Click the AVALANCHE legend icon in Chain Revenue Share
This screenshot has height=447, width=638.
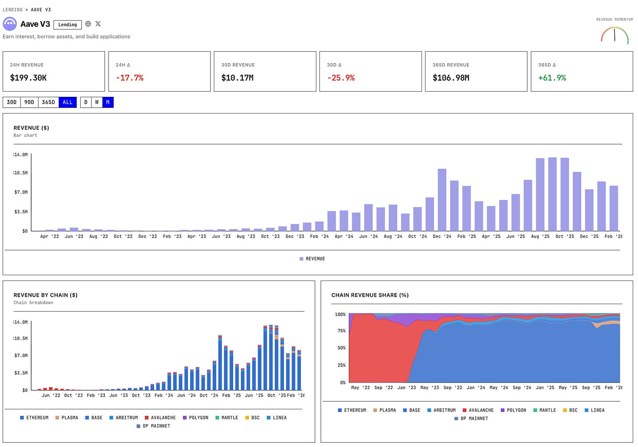(x=464, y=411)
